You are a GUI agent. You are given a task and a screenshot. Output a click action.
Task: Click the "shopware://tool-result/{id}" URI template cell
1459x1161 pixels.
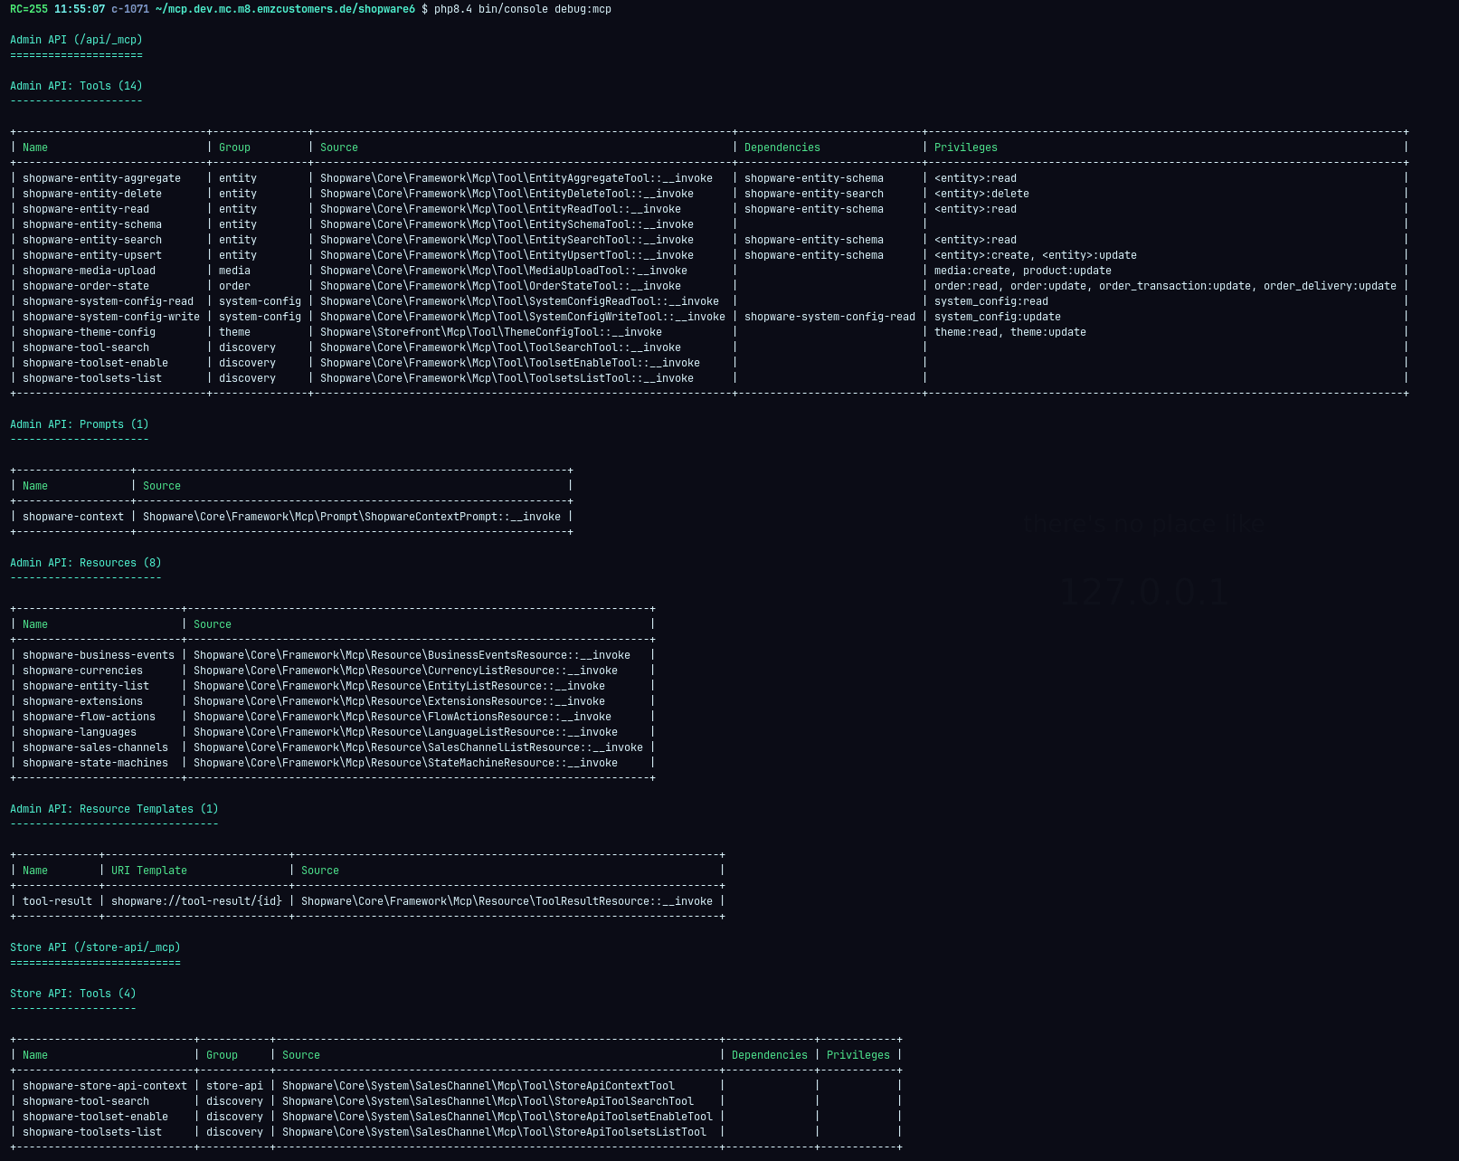[196, 901]
